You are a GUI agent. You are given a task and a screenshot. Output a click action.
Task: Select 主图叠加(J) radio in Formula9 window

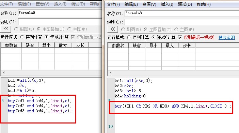pos(39,29)
